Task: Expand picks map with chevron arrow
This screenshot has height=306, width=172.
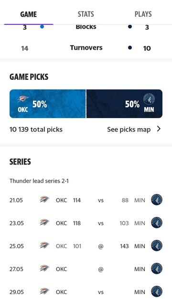Action: (x=159, y=129)
